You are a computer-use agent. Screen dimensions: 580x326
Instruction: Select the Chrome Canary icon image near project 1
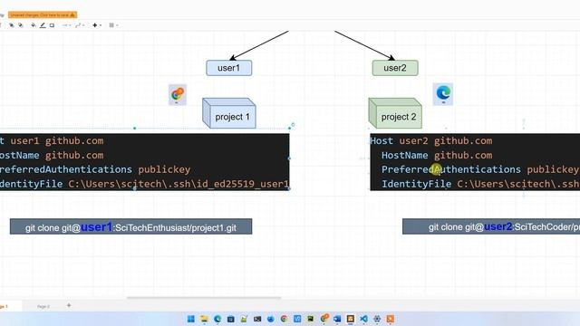178,94
